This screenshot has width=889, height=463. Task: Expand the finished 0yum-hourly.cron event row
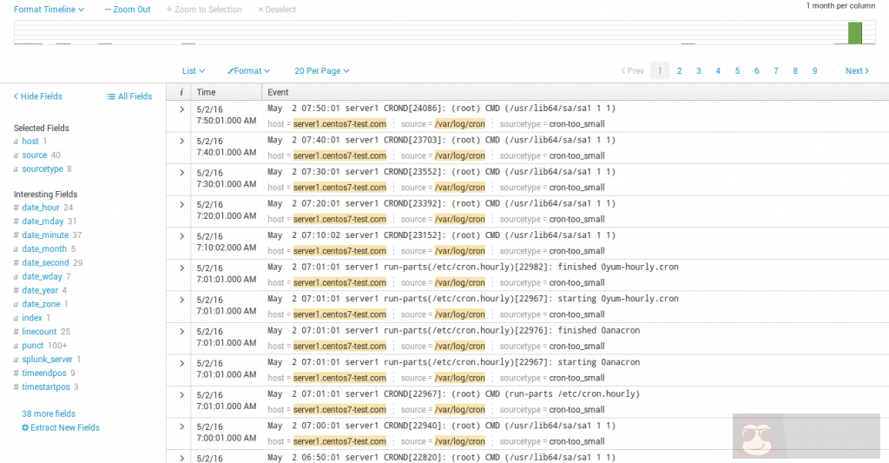181,268
